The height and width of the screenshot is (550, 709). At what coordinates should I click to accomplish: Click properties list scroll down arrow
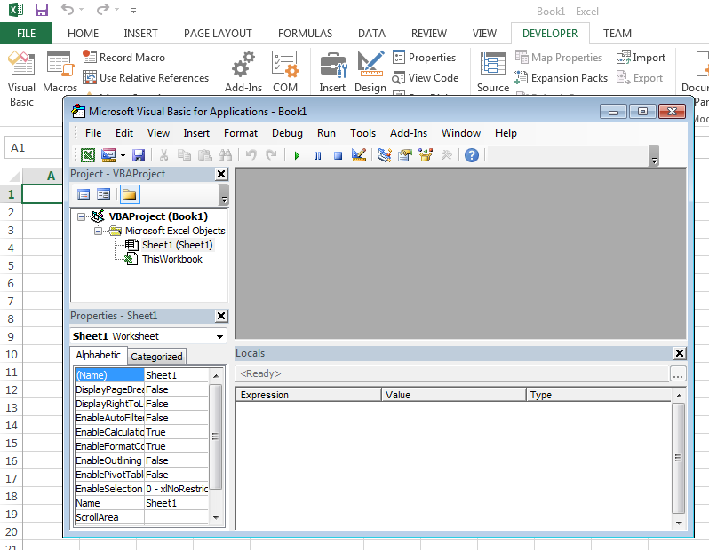pyautogui.click(x=216, y=518)
